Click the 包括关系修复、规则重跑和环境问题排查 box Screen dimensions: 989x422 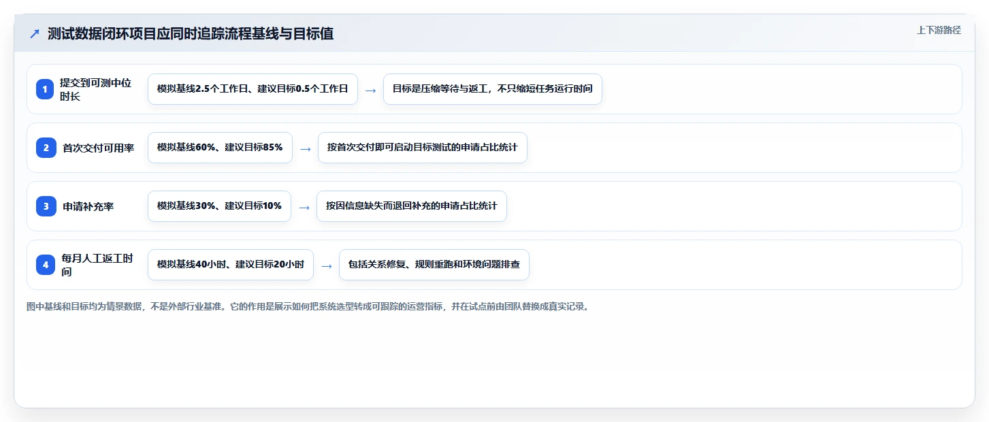tap(434, 265)
